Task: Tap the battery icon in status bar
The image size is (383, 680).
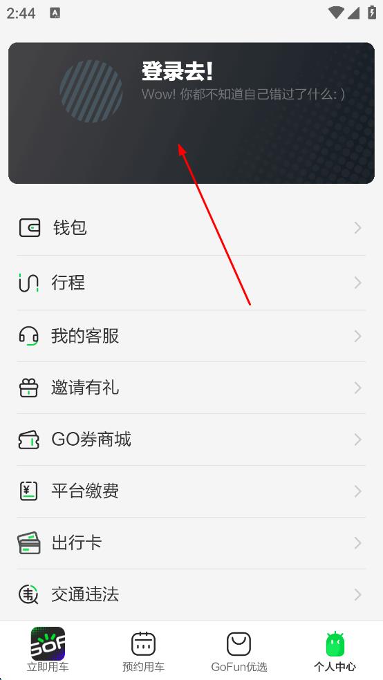Action: 372,12
